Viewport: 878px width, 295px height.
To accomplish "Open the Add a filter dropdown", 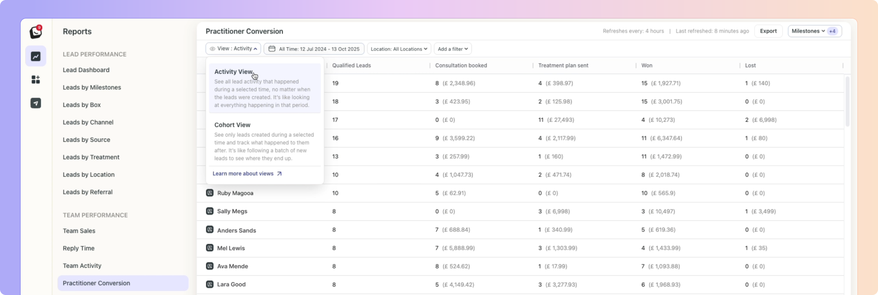I will point(453,49).
